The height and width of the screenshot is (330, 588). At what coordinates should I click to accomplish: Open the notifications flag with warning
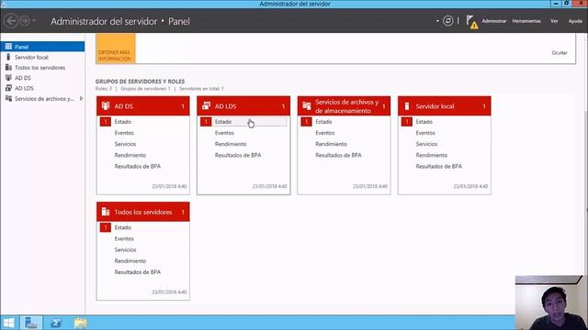[x=471, y=22]
